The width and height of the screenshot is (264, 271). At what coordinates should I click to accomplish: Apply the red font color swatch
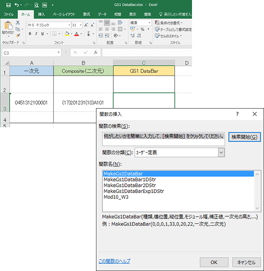(x=77, y=34)
